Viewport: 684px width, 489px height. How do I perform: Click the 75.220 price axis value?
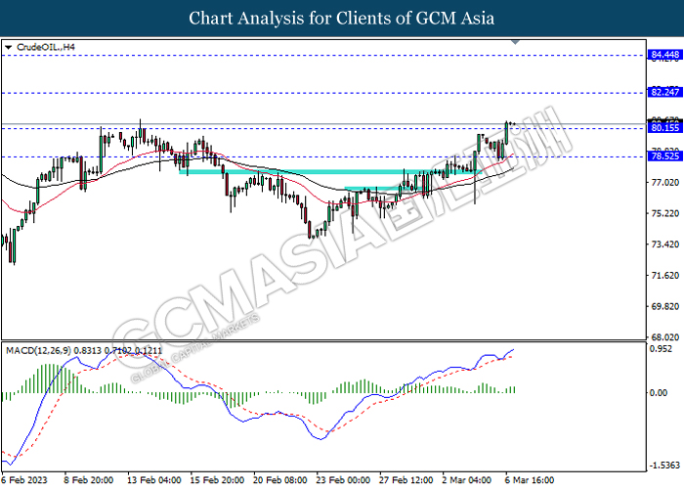click(x=664, y=213)
